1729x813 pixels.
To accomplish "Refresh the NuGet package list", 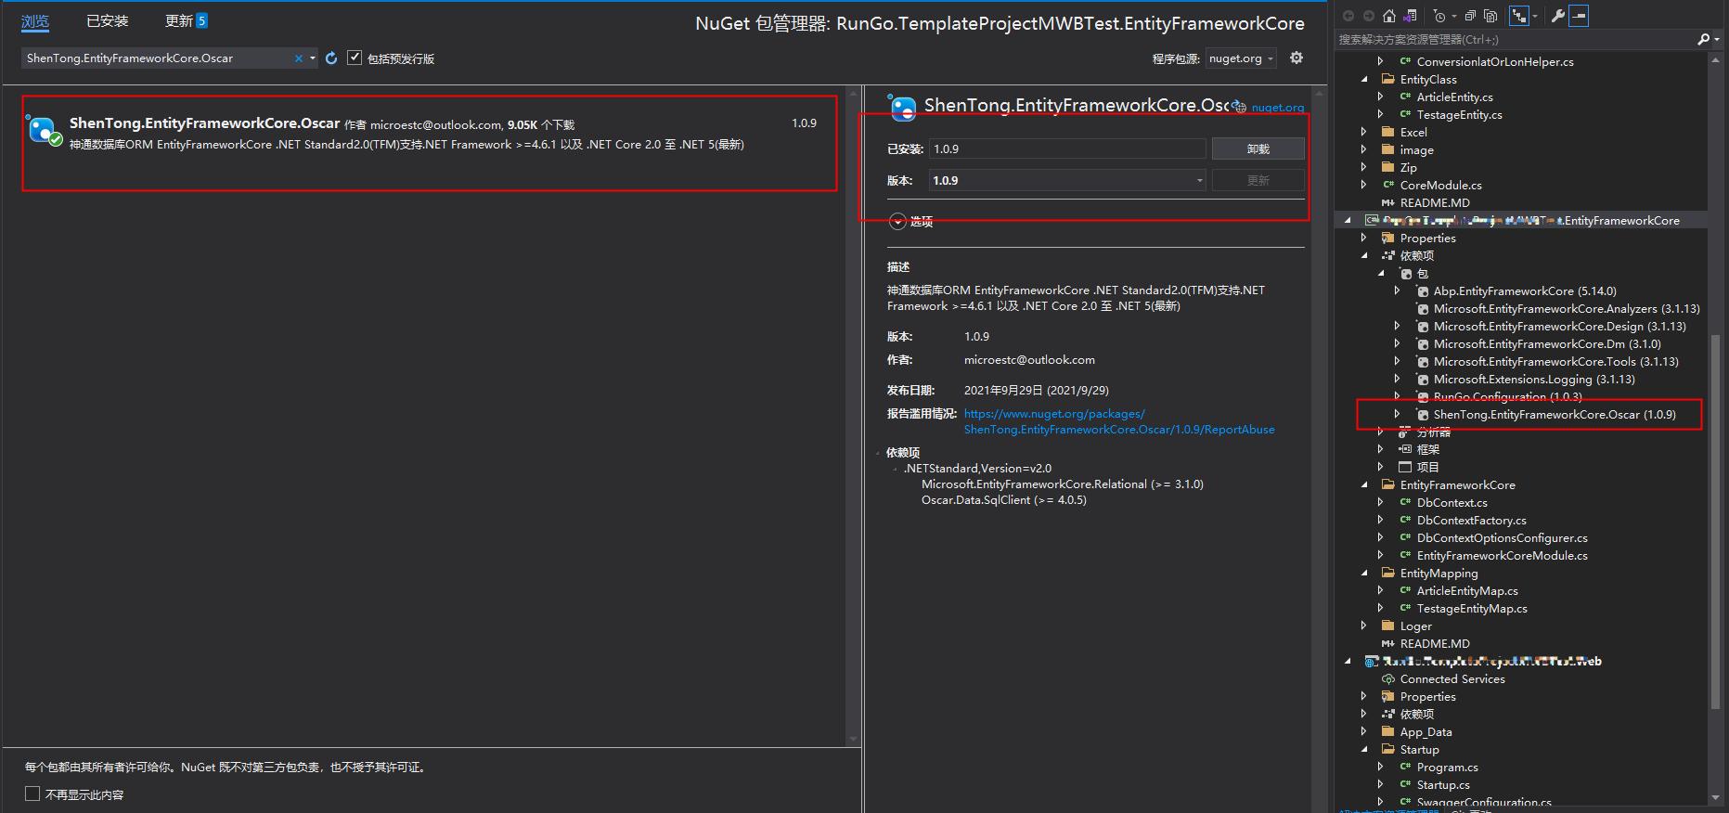I will [331, 58].
